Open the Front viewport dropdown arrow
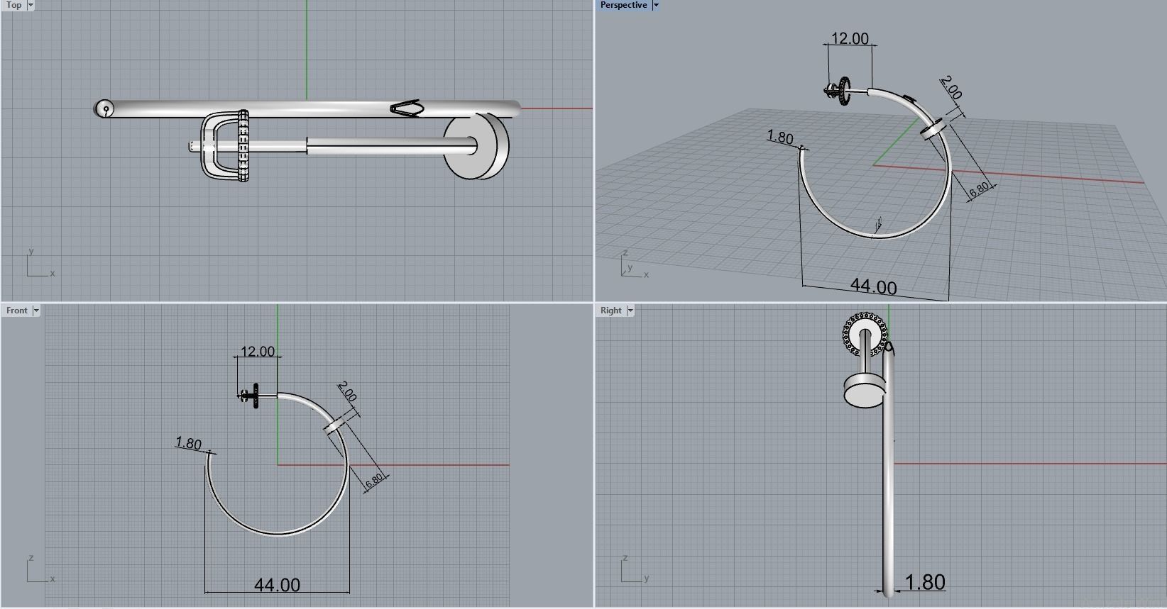 [36, 311]
